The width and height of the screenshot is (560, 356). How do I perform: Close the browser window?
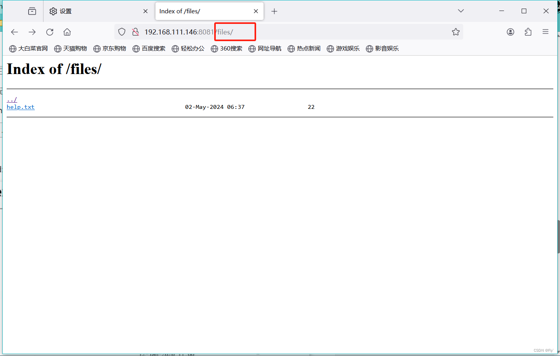tap(546, 11)
